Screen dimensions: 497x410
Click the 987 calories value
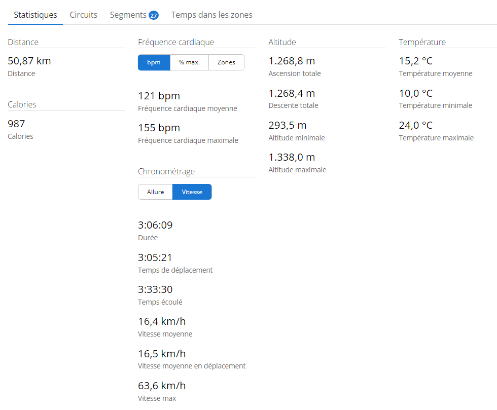pyautogui.click(x=16, y=124)
